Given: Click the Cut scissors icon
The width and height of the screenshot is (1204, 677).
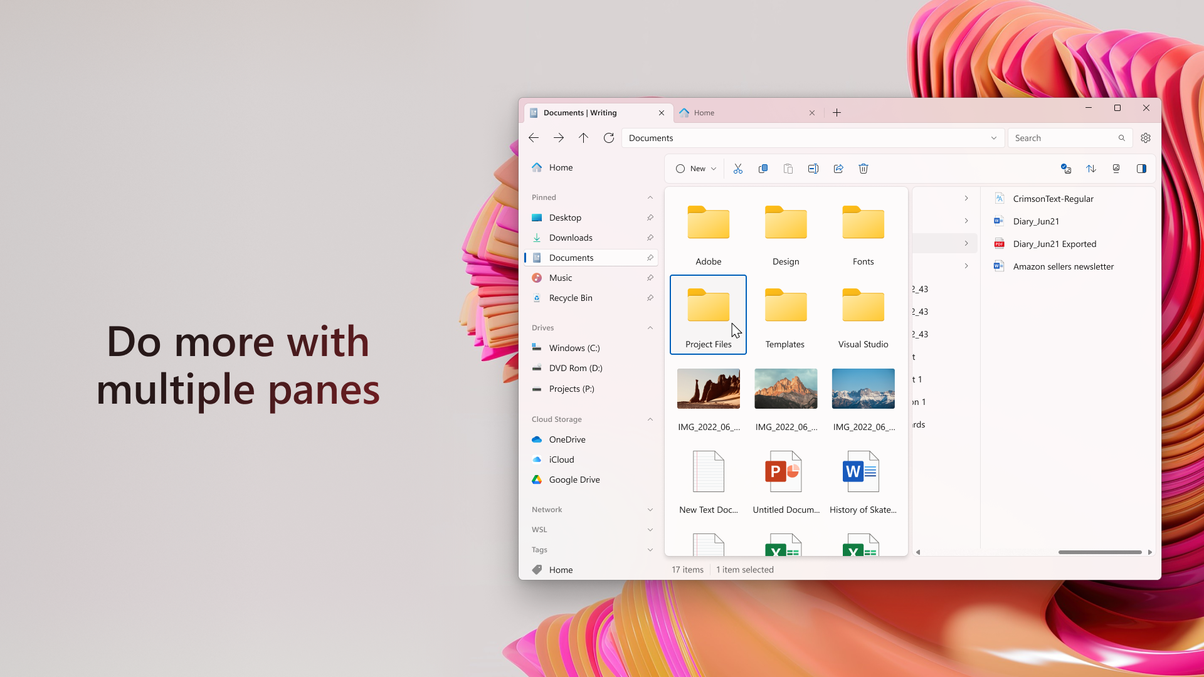Looking at the screenshot, I should coord(737,169).
